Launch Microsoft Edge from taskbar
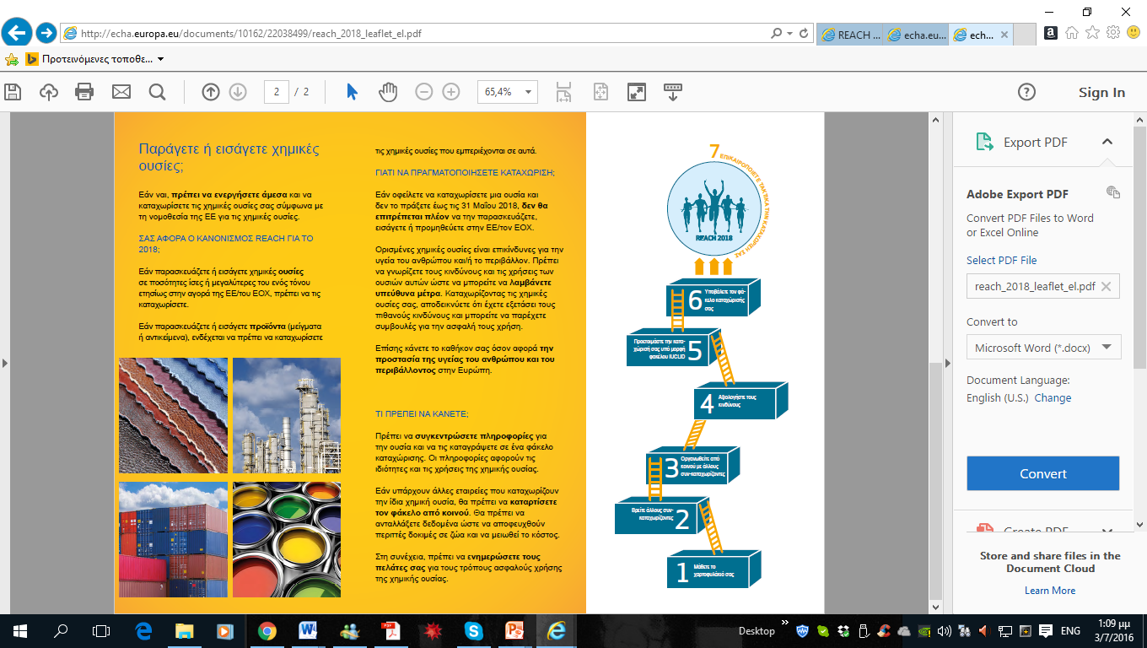The image size is (1147, 648). pos(143,630)
